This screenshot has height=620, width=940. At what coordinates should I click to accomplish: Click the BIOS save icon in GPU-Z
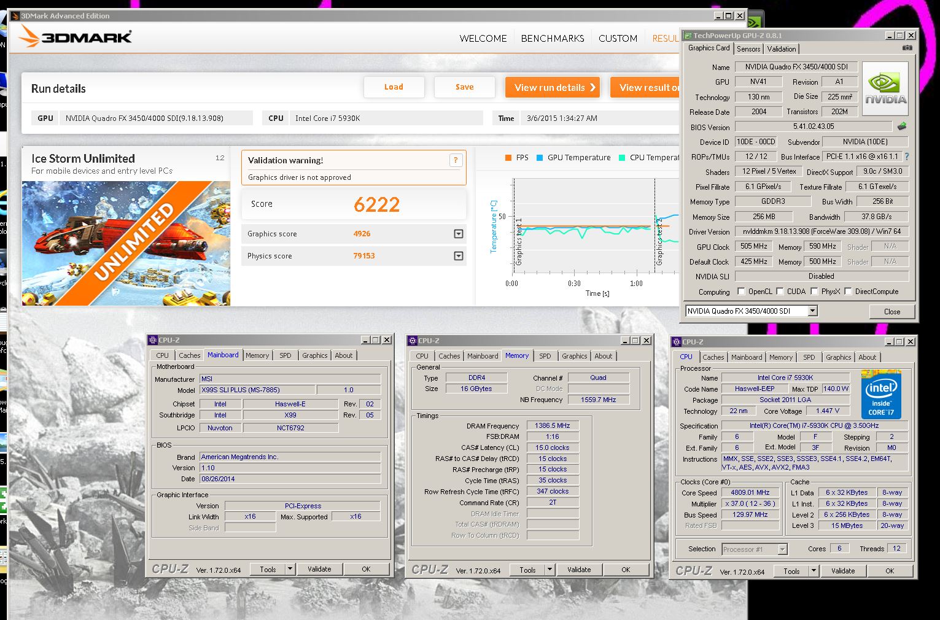tap(902, 126)
